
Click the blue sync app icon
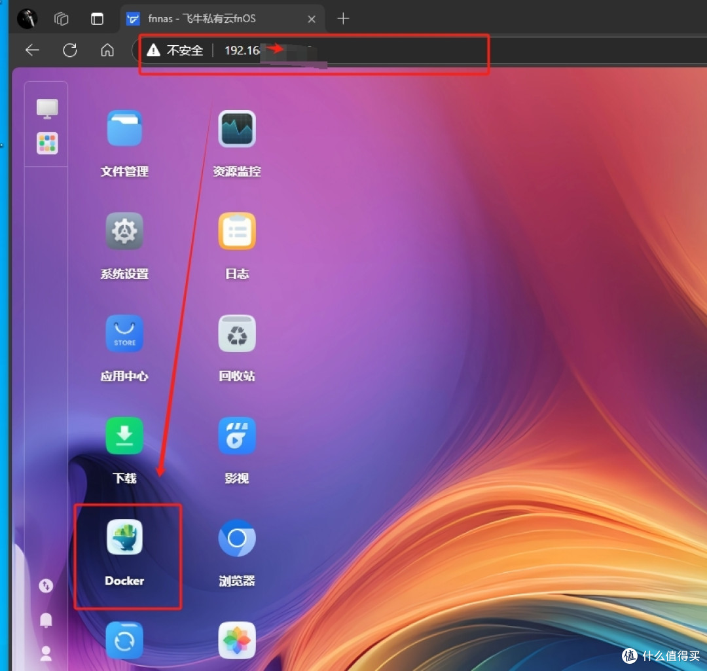[x=124, y=640]
